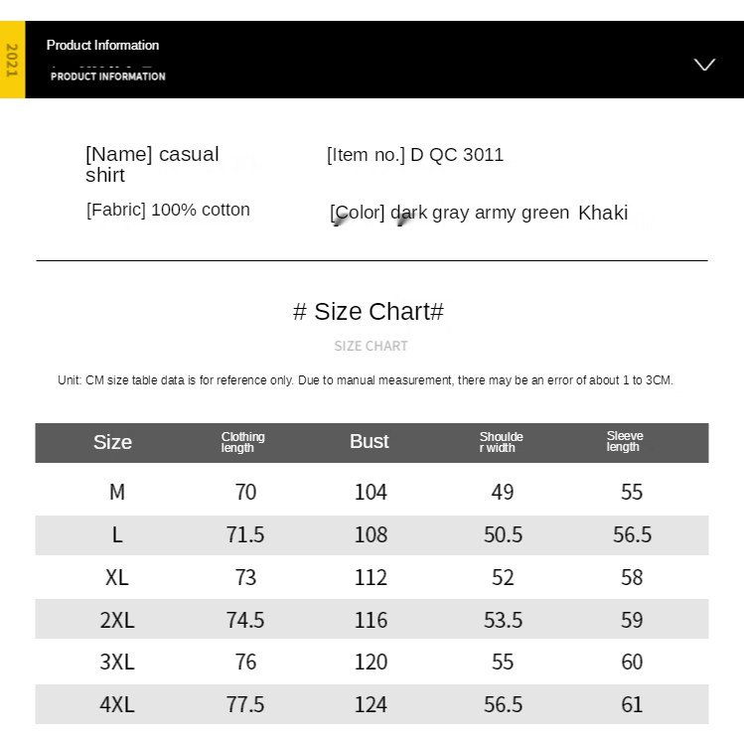Select the Shoulder width column header
This screenshot has height=741, width=744.
pyautogui.click(x=501, y=442)
